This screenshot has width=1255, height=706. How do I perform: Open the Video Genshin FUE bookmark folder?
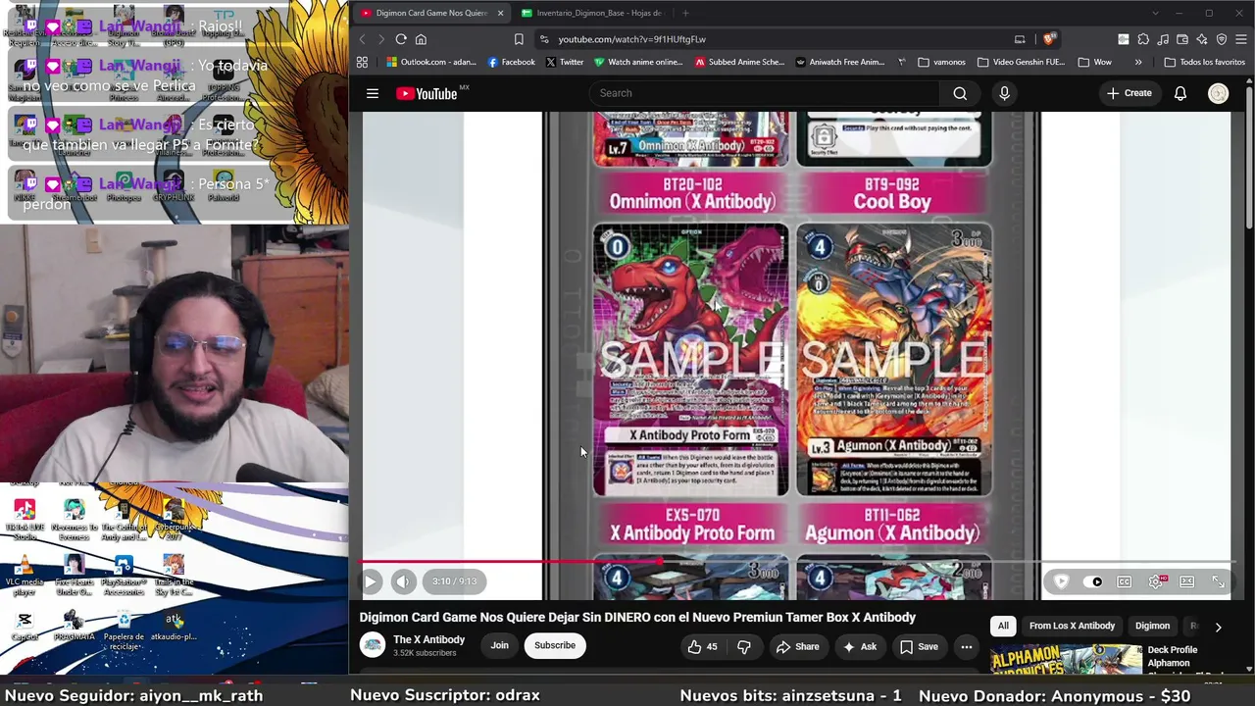1021,62
